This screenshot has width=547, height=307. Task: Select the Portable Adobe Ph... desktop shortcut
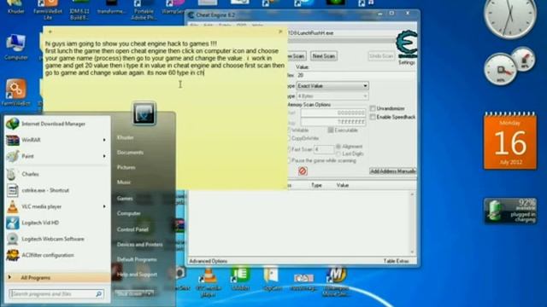click(144, 9)
